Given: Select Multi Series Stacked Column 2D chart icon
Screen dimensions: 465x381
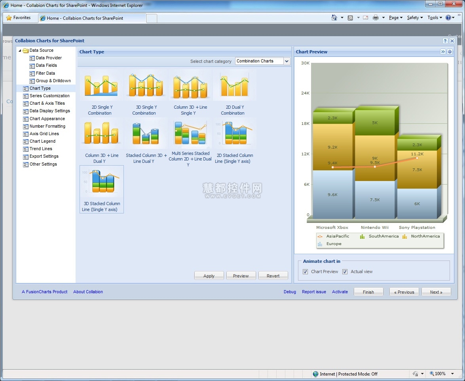Looking at the screenshot, I should click(x=190, y=133).
